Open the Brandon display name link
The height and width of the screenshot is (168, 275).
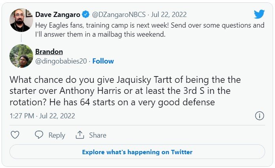[49, 52]
